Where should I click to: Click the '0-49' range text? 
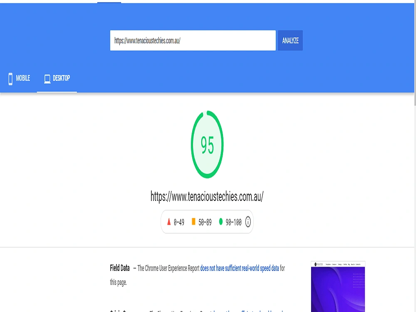point(179,222)
